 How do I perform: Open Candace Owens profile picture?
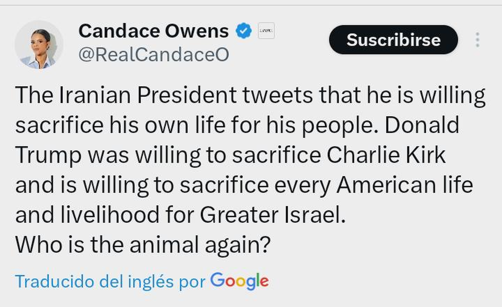pos(39,44)
